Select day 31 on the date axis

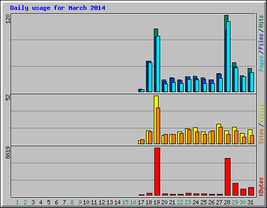(x=250, y=202)
